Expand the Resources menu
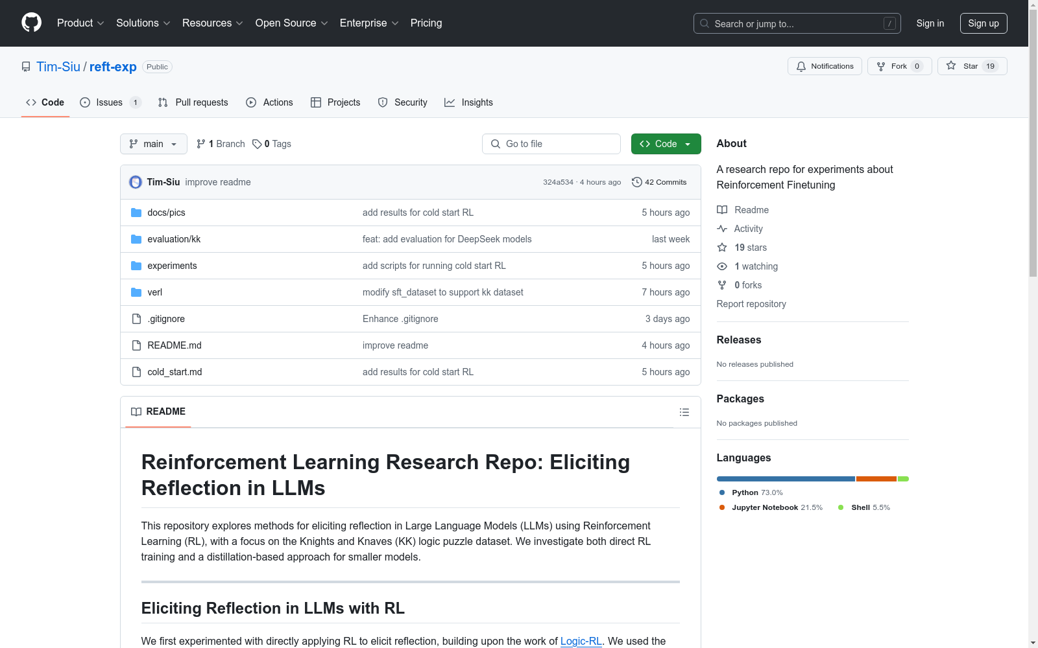Image resolution: width=1038 pixels, height=648 pixels. pyautogui.click(x=212, y=23)
